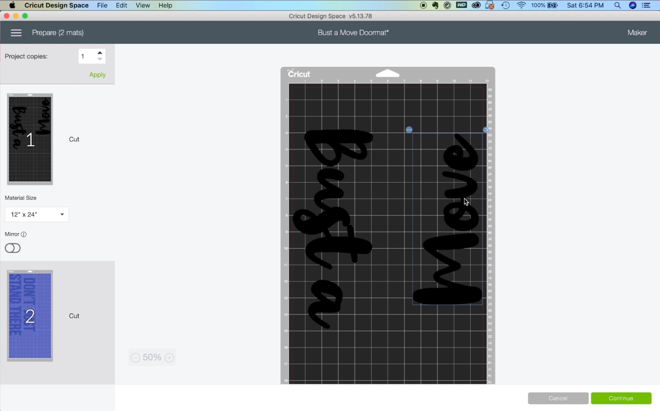Image resolution: width=660 pixels, height=411 pixels.
Task: Decrease project copies with the down arrow
Action: coord(100,59)
